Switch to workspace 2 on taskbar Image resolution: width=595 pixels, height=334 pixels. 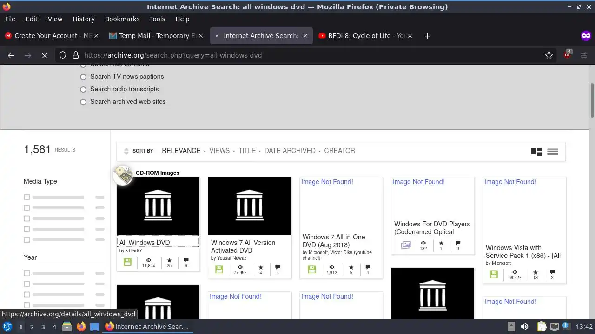(32, 327)
